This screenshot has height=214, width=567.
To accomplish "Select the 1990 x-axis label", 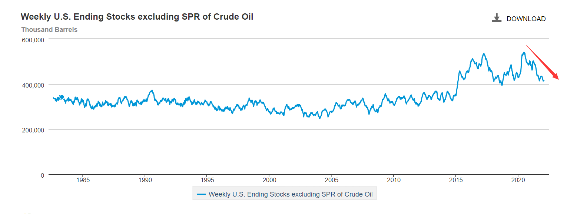I will point(145,180).
